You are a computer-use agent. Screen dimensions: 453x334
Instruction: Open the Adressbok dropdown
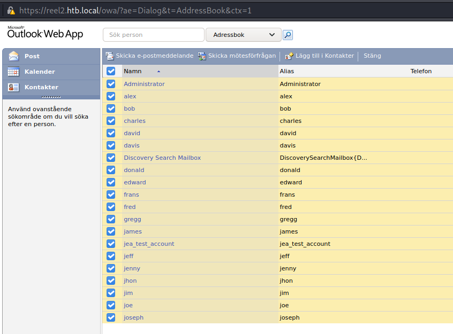(x=243, y=35)
